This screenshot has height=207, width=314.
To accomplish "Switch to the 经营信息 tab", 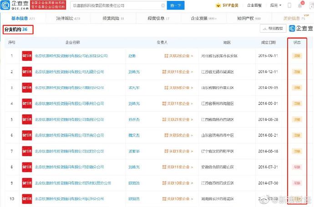I will pos(158,18).
